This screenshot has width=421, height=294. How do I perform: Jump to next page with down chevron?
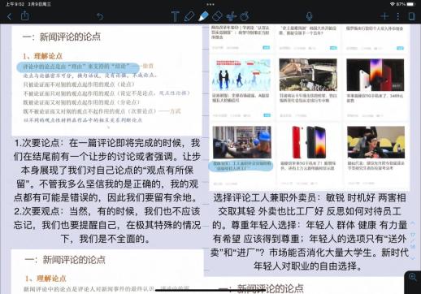[413, 258]
